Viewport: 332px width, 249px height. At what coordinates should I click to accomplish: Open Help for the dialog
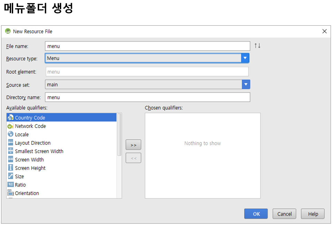tap(313, 214)
